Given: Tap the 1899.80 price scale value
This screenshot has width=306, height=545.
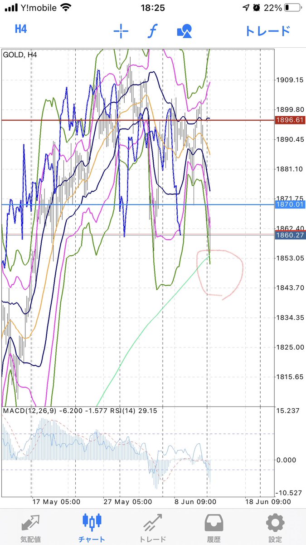Looking at the screenshot, I should (290, 109).
